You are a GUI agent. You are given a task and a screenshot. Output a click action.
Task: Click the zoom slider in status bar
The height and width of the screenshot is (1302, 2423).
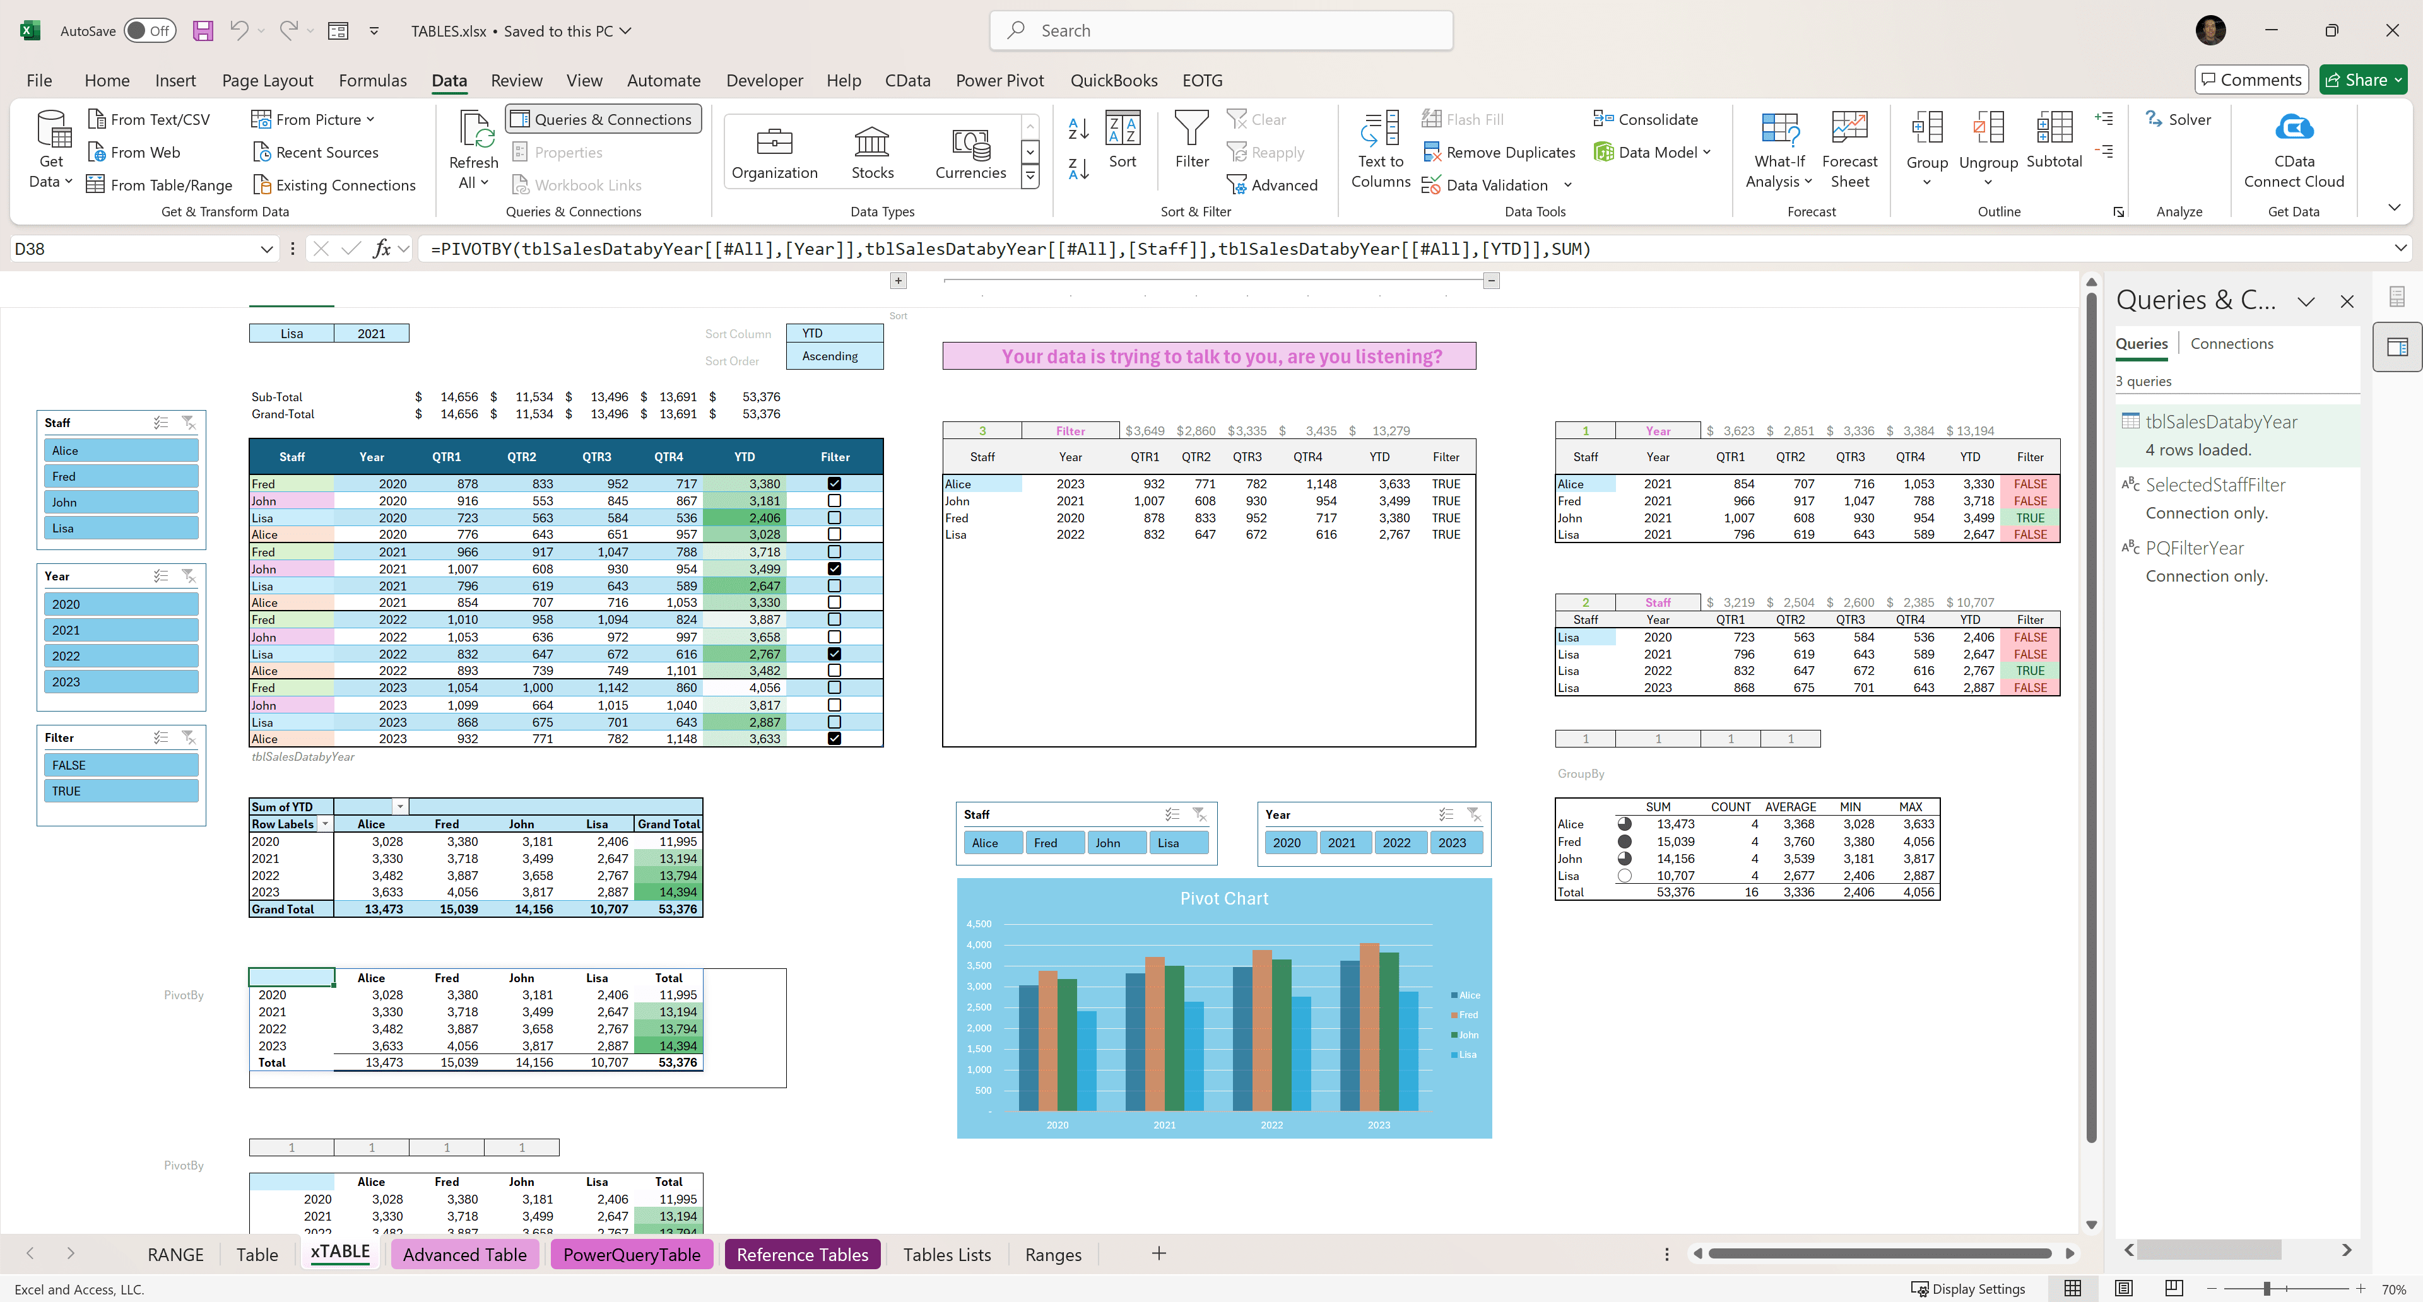(x=2267, y=1289)
